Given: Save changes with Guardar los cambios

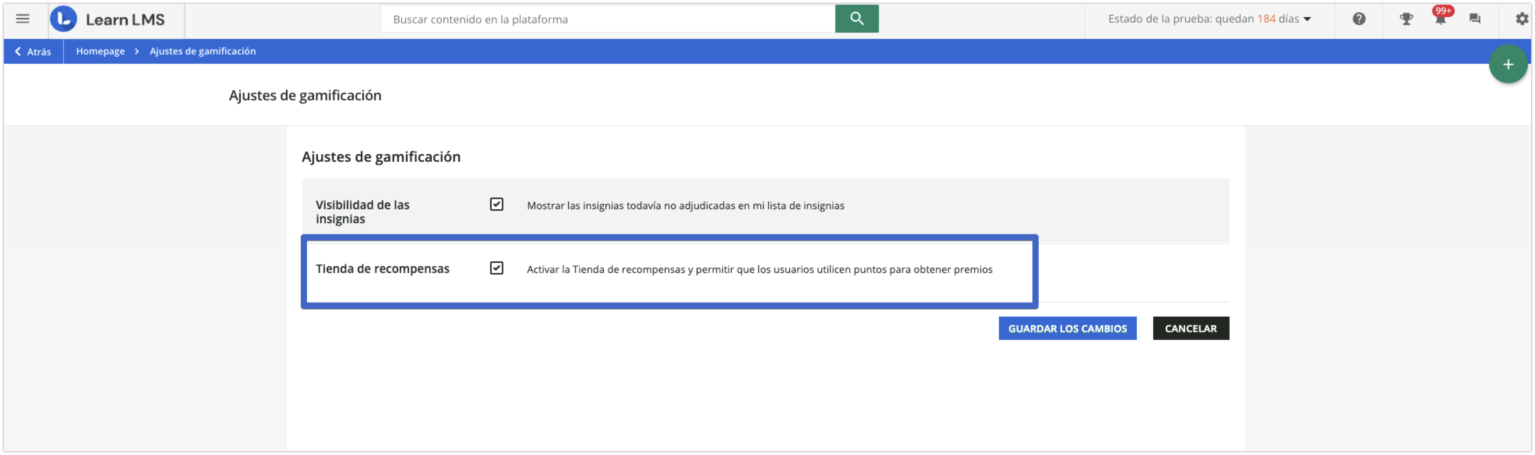Looking at the screenshot, I should (x=1067, y=328).
